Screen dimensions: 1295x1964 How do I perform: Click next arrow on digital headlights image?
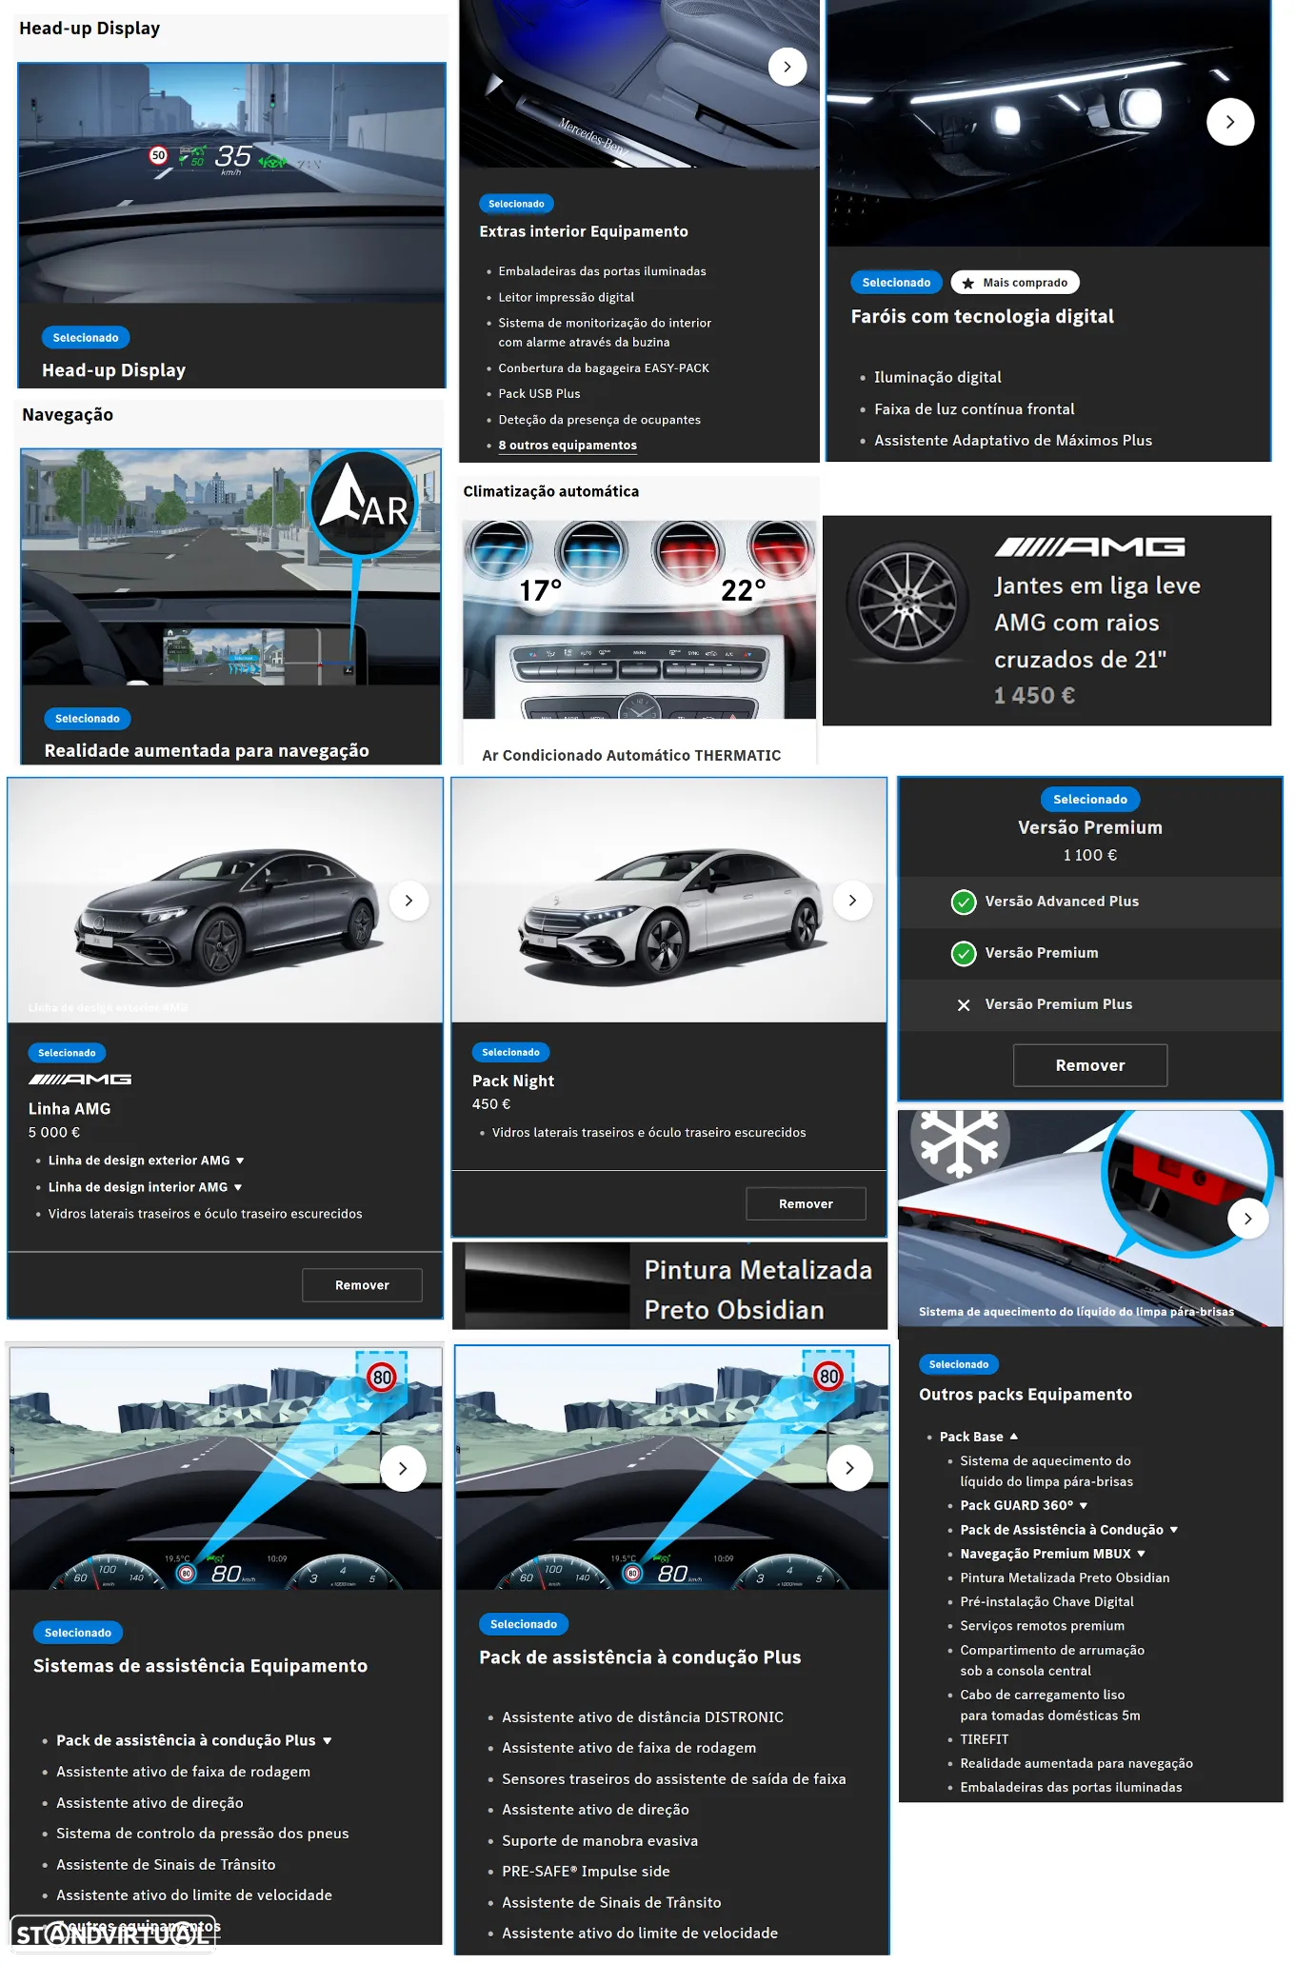click(1229, 122)
